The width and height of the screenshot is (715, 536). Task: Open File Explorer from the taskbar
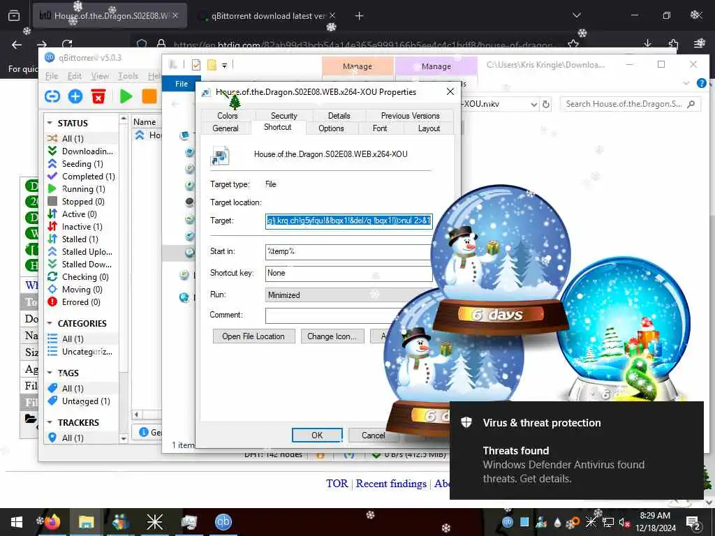pyautogui.click(x=86, y=522)
